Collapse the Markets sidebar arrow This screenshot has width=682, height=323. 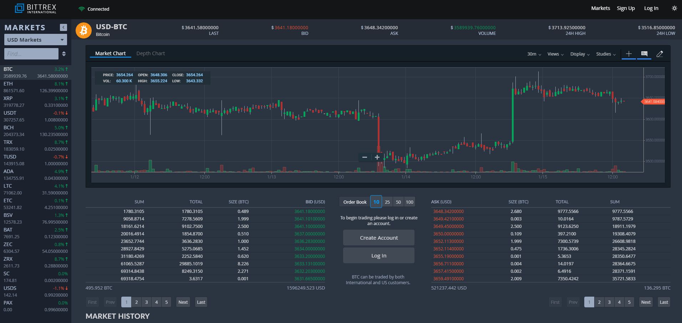tap(63, 27)
